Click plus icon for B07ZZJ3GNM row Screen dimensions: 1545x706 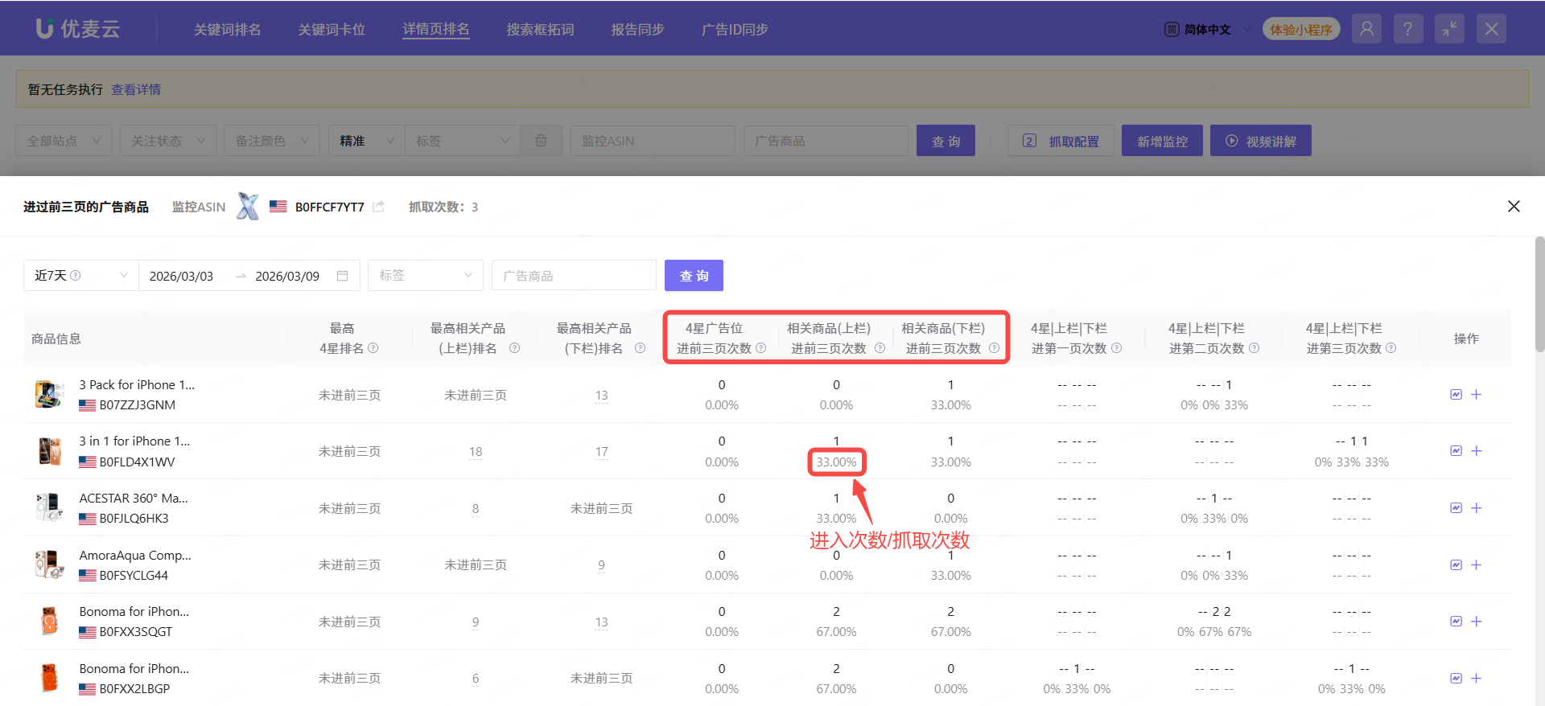pos(1476,395)
